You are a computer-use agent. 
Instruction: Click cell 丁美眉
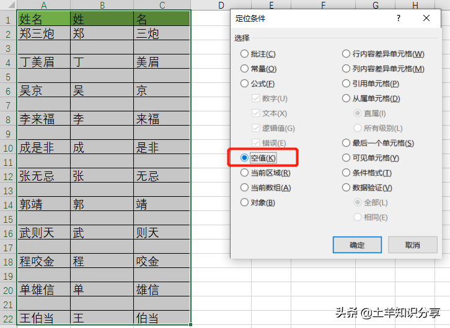(44, 62)
